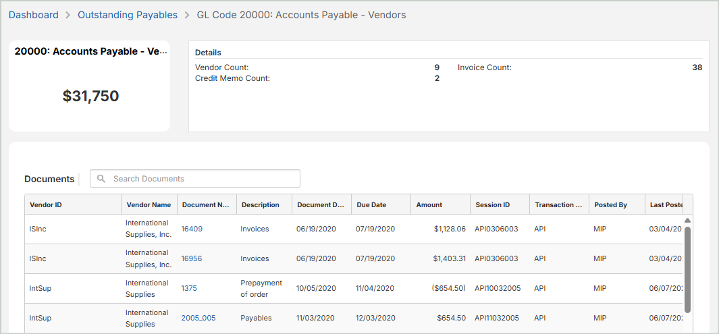Image resolution: width=719 pixels, height=334 pixels.
Task: Open document number 16956
Action: (x=192, y=258)
